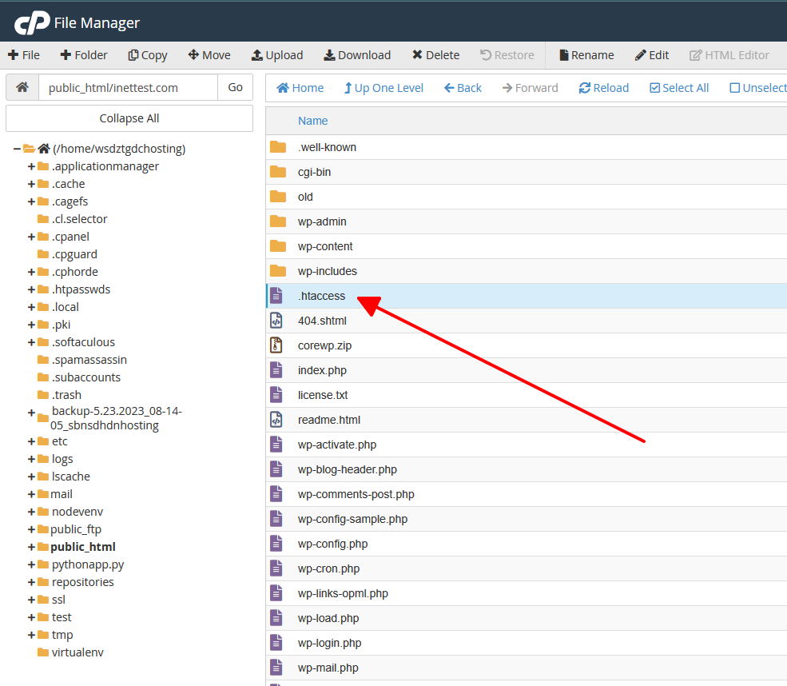The image size is (787, 686).
Task: Click the Unselect checkbox button
Action: [758, 88]
